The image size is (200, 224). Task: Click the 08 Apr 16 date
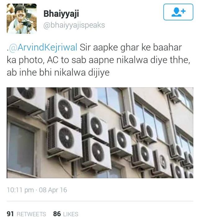53,190
